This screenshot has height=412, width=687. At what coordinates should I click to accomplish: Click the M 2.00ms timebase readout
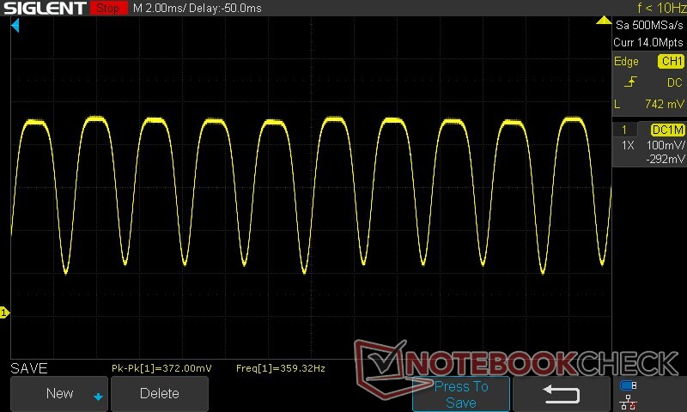(158, 9)
